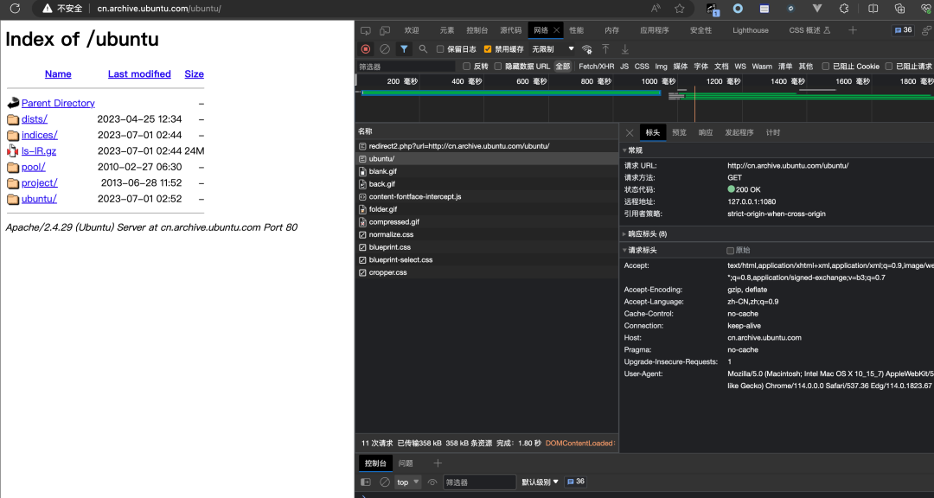Image resolution: width=934 pixels, height=498 pixels.
Task: Sort listing by Last modified
Action: (x=139, y=73)
